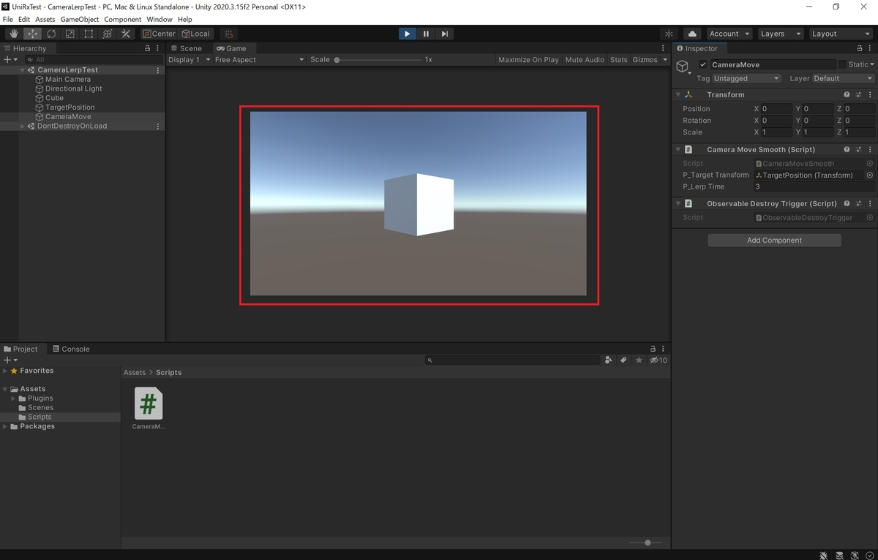The image size is (878, 560).
Task: Adjust the Game view Scale slider
Action: (337, 60)
